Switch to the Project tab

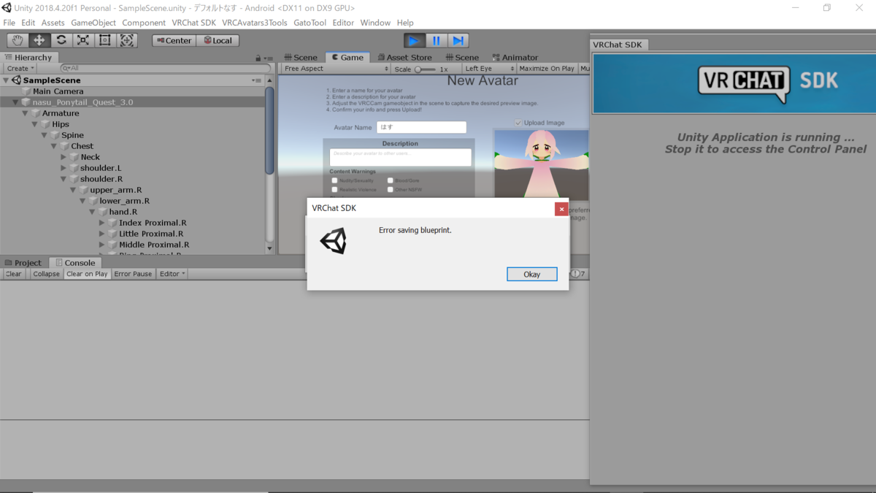(23, 263)
